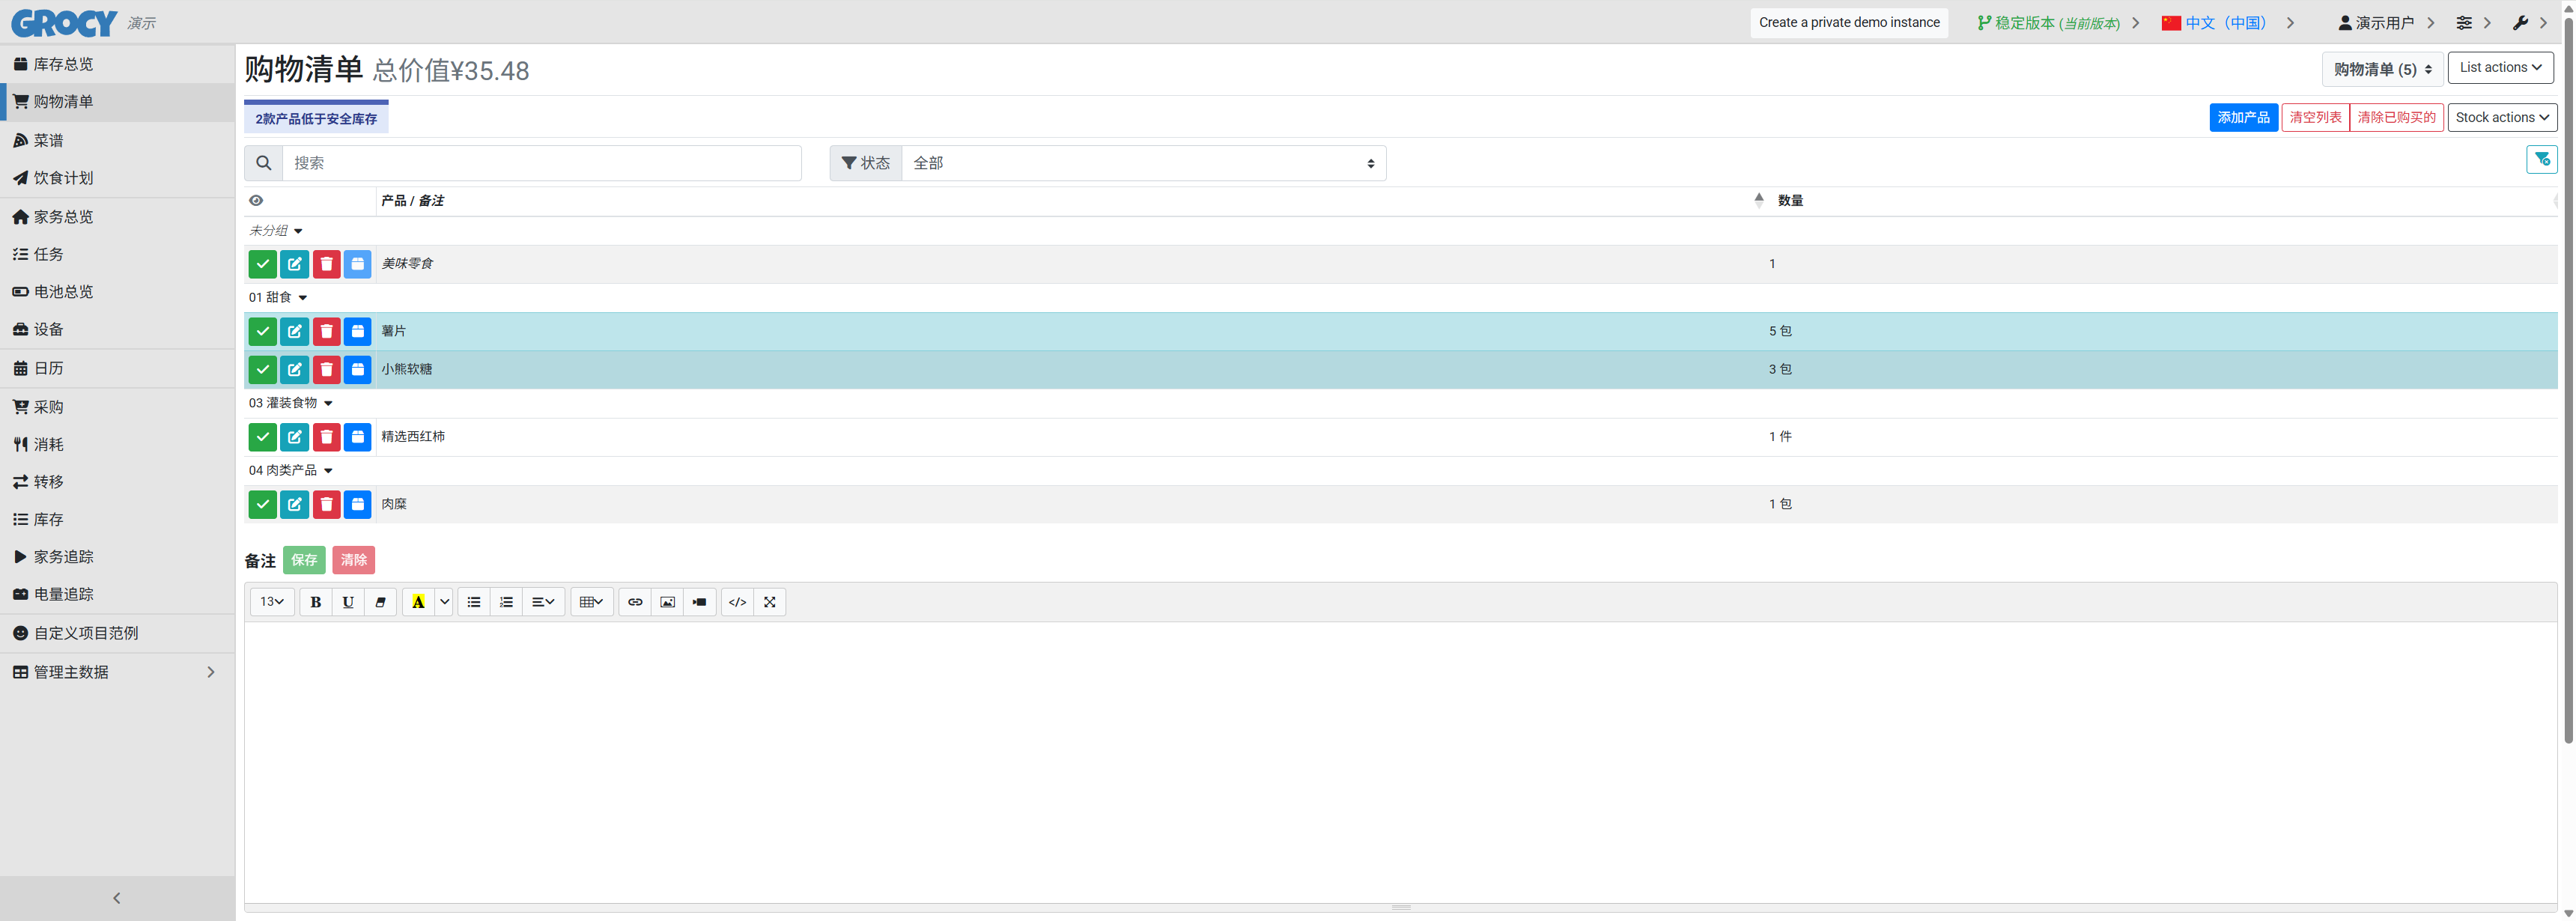Open 管理主数据 in the sidebar
This screenshot has height=921, width=2576.
(70, 672)
